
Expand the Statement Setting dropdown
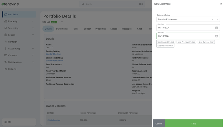pyautogui.click(x=217, y=20)
